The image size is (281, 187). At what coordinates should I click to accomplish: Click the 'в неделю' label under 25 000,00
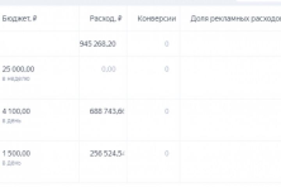coord(16,78)
